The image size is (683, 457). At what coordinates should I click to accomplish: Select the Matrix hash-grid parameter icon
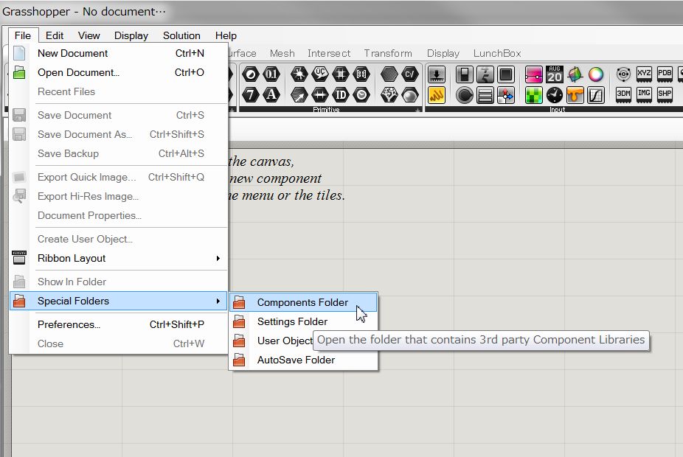point(341,74)
